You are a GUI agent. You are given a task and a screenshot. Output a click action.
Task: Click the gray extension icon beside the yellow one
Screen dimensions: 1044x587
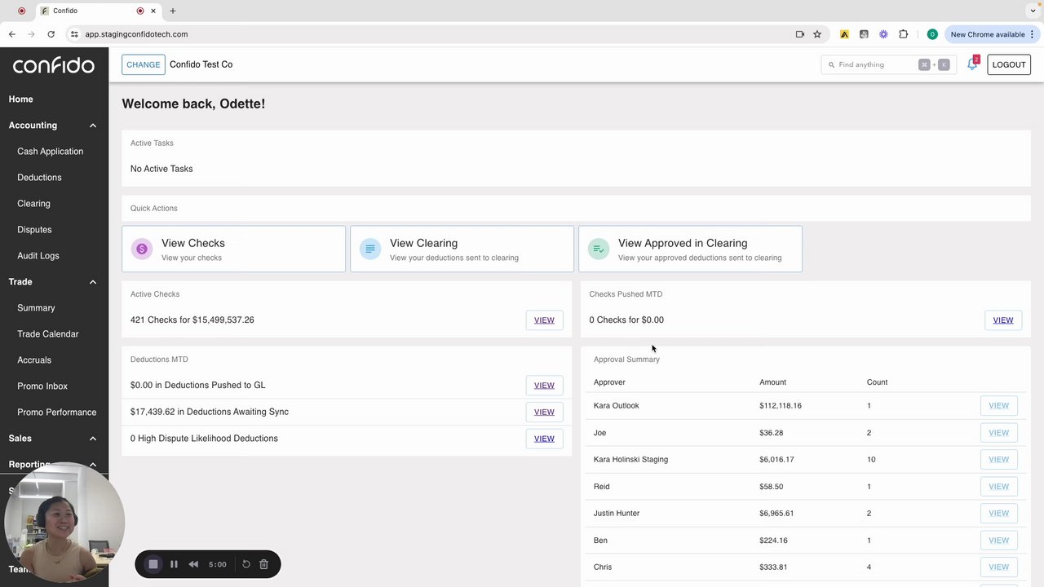[864, 34]
